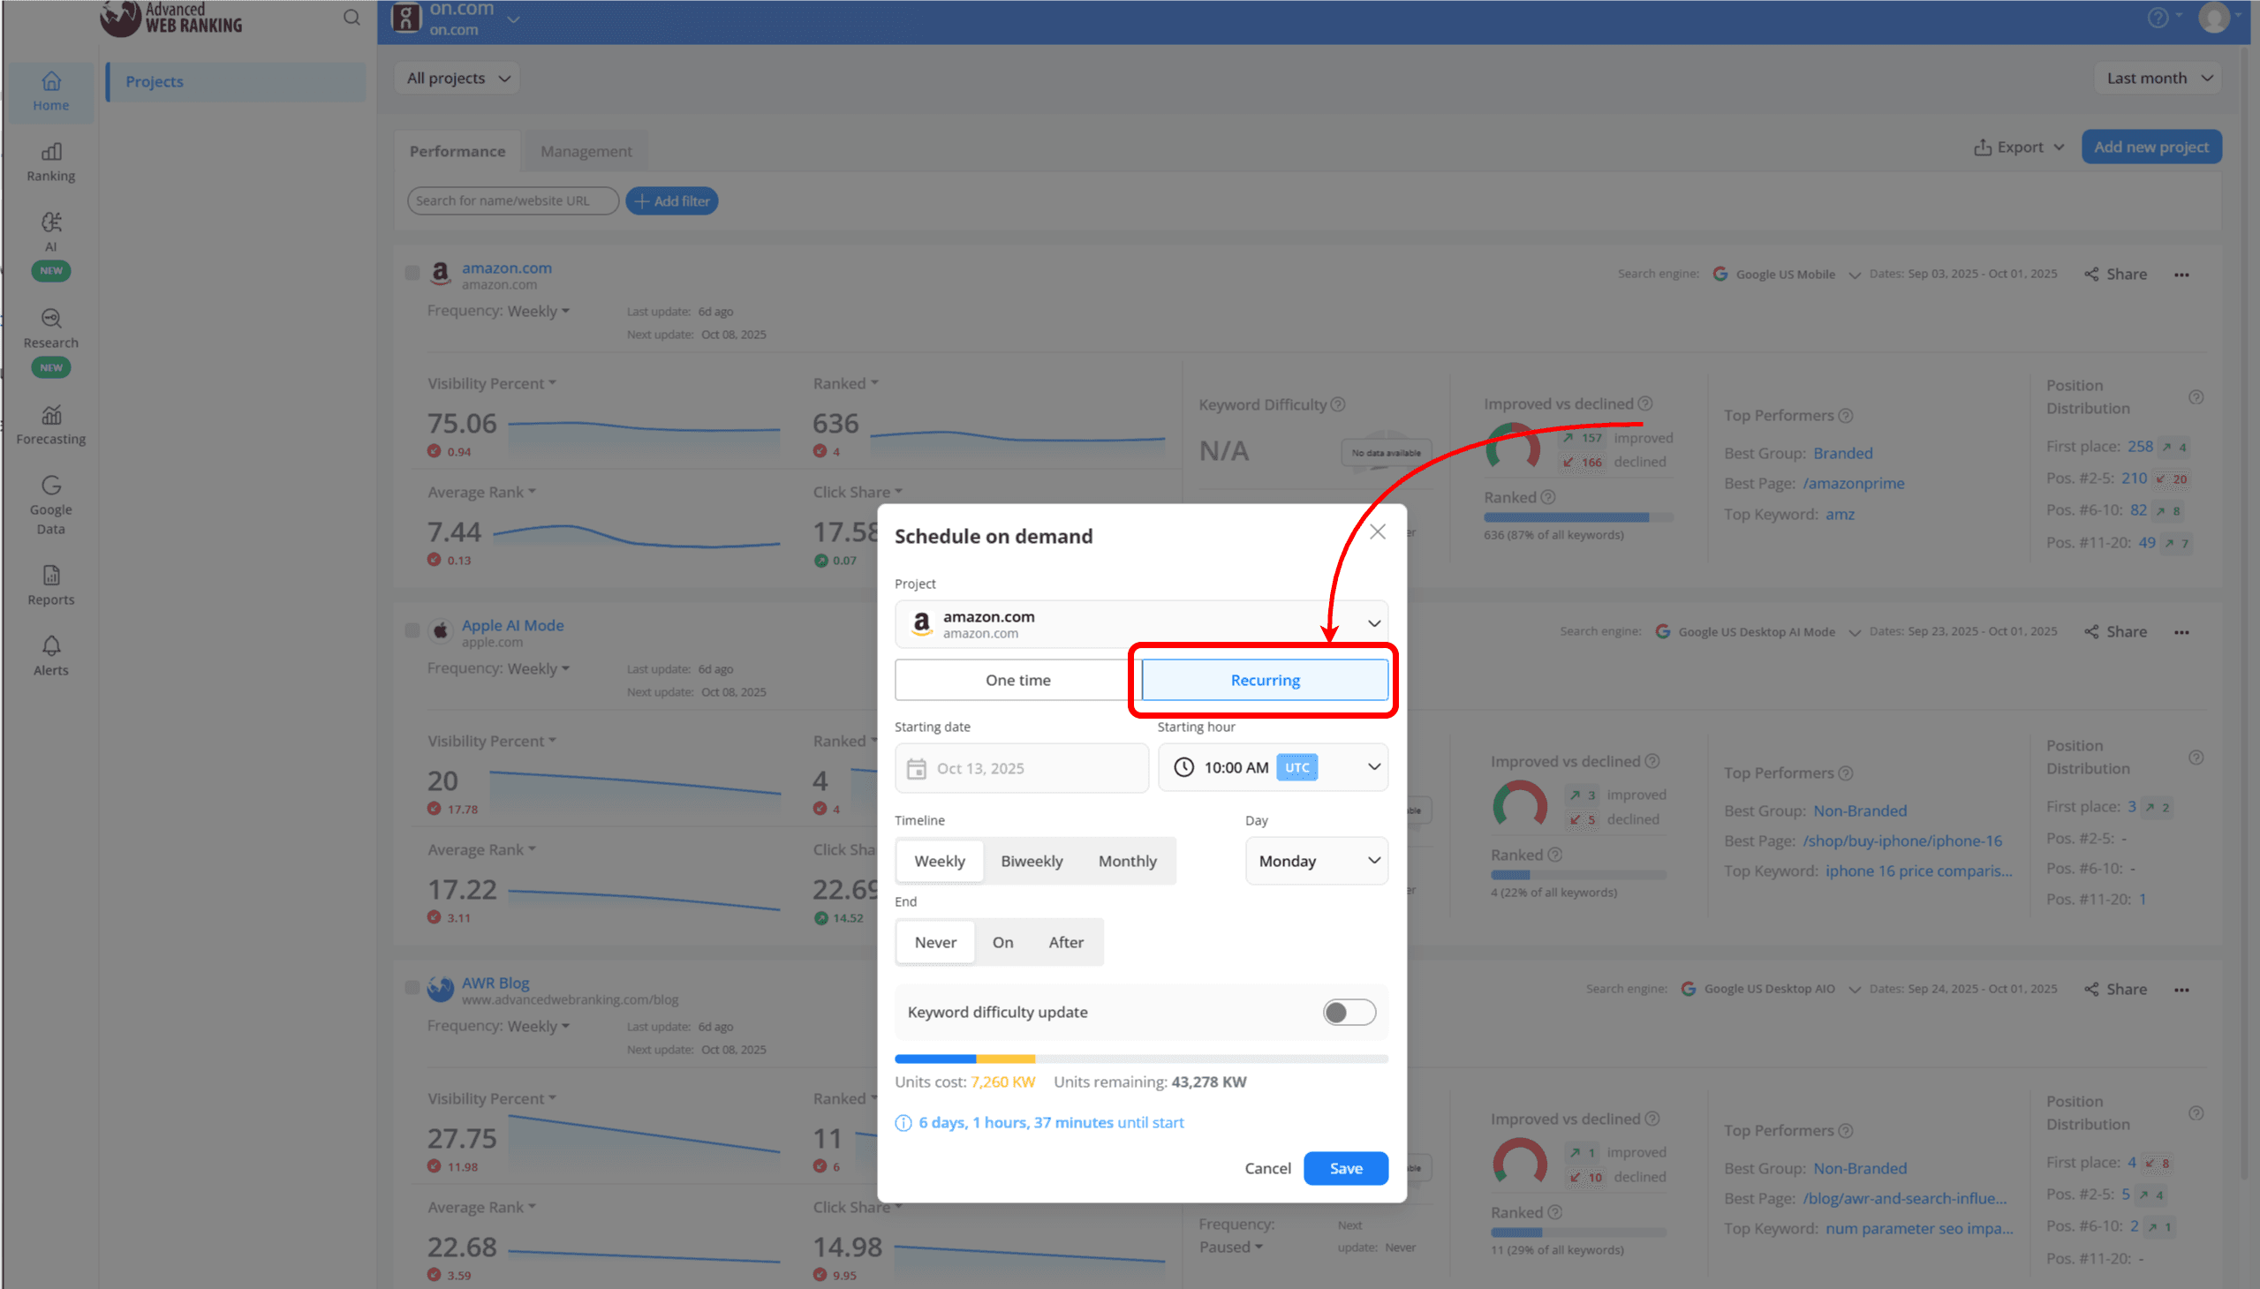2260x1289 pixels.
Task: Open more options for AWR Blog project
Action: click(x=2181, y=990)
